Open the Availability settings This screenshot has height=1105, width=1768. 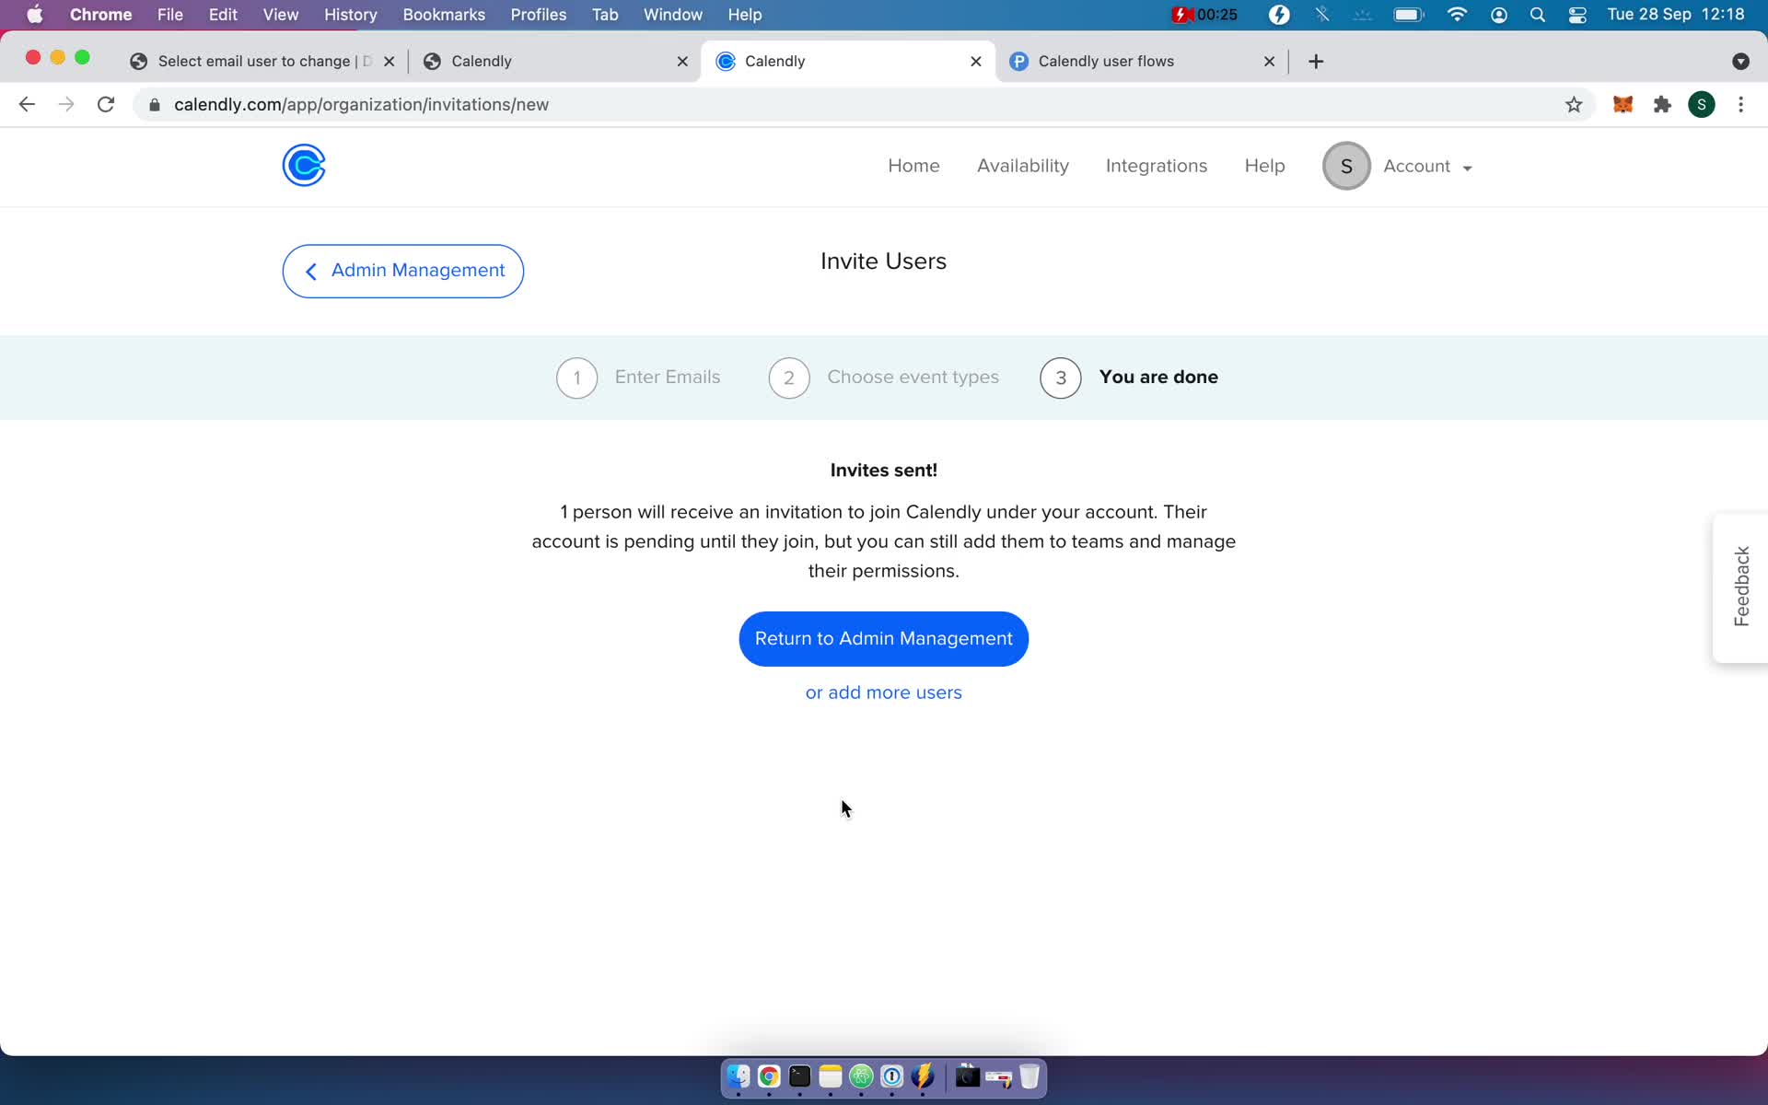tap(1022, 166)
